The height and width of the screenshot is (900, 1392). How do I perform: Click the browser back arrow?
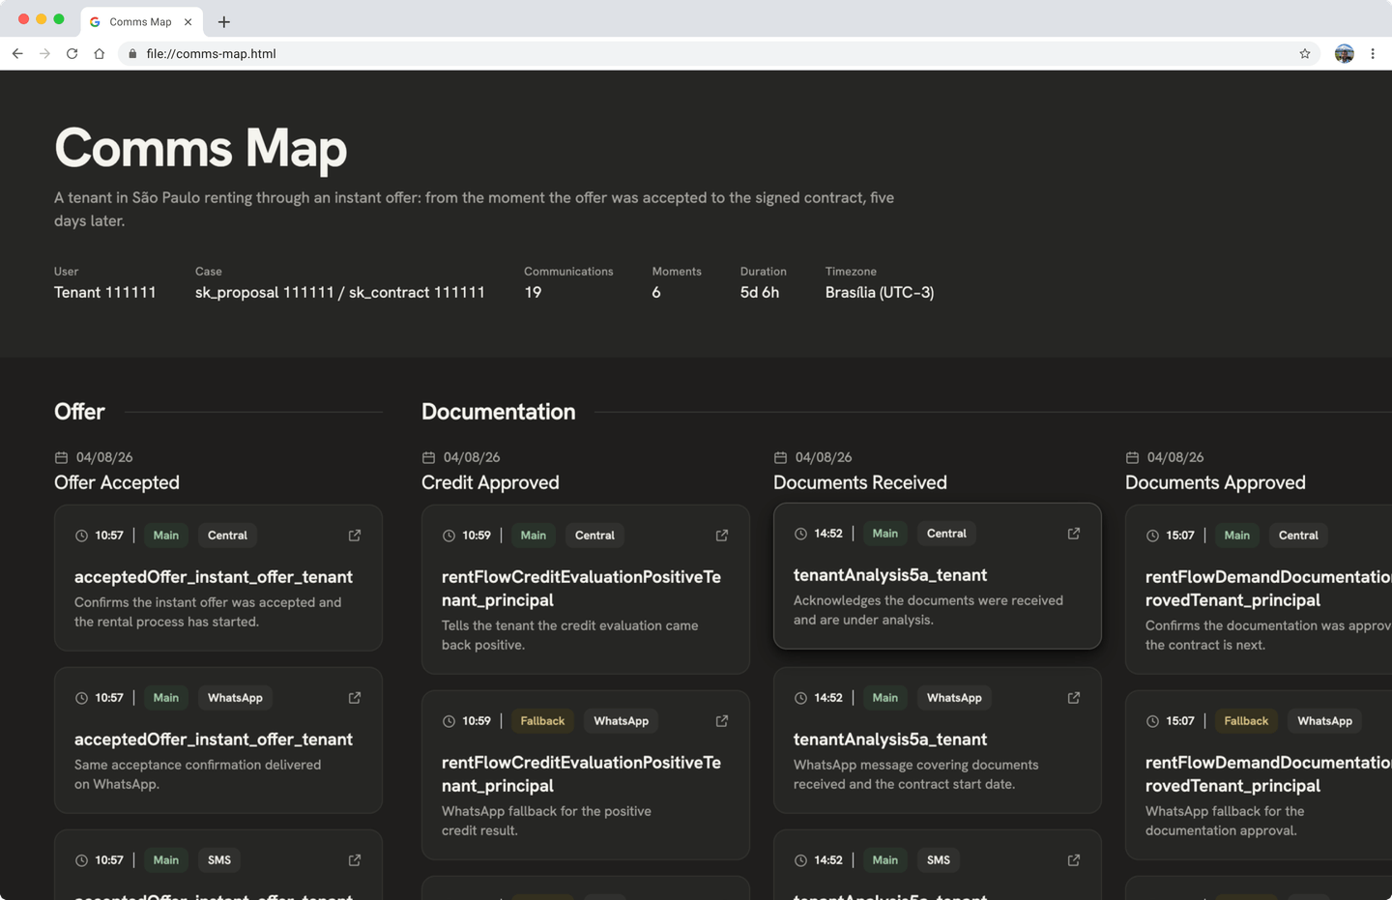[17, 54]
